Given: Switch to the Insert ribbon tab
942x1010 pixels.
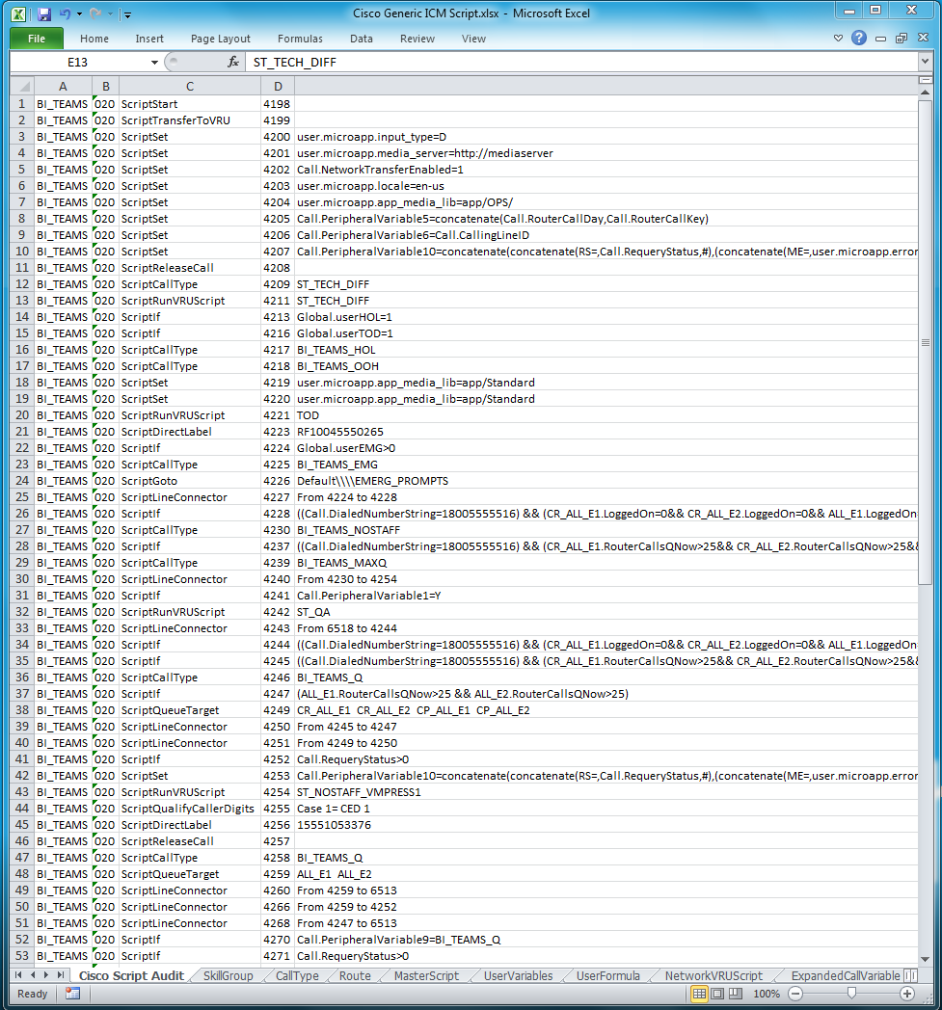Looking at the screenshot, I should [x=149, y=39].
